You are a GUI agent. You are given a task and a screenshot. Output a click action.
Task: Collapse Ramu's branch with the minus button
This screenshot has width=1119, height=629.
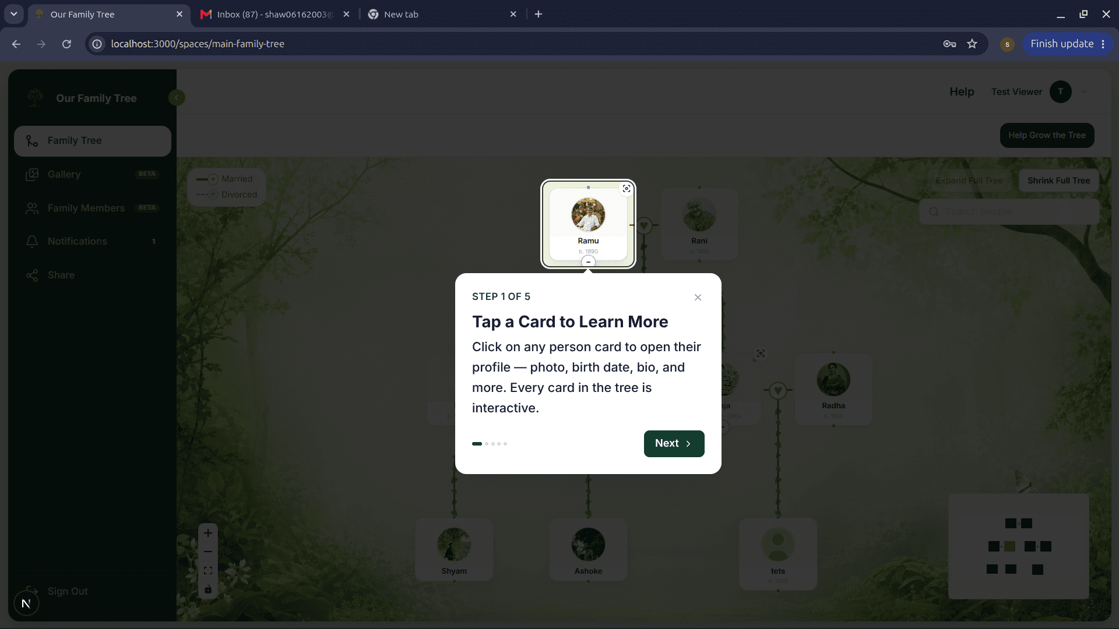pos(588,262)
